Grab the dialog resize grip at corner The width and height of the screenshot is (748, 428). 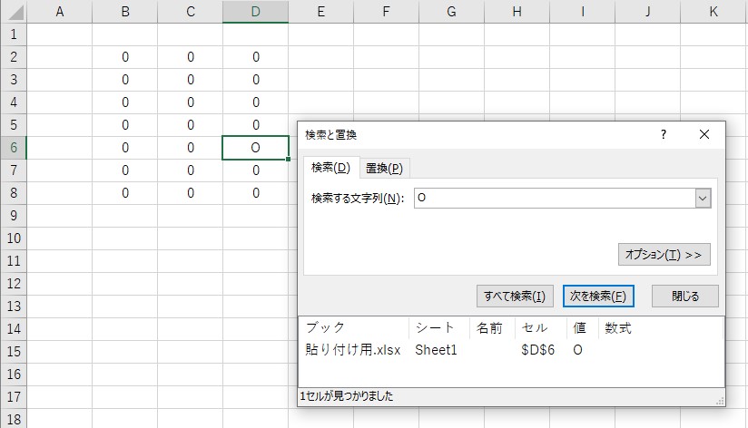pos(720,400)
